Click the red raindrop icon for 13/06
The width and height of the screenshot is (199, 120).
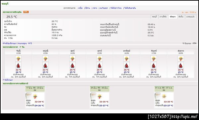coord(45,65)
